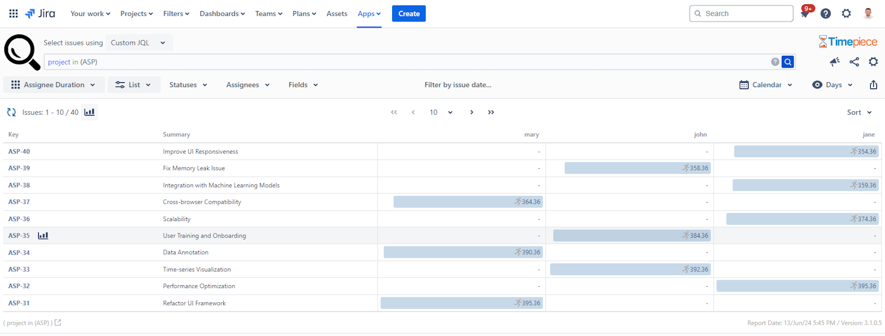Viewport: 885px width, 336px height.
Task: Open issue ASP-31
Action: (x=19, y=303)
